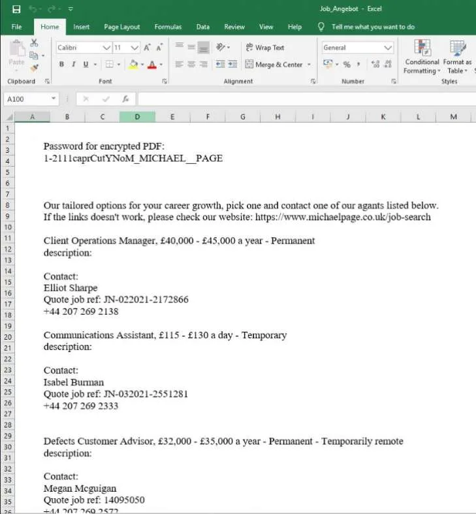Switch to the Insert tab
476x514 pixels.
pos(82,27)
